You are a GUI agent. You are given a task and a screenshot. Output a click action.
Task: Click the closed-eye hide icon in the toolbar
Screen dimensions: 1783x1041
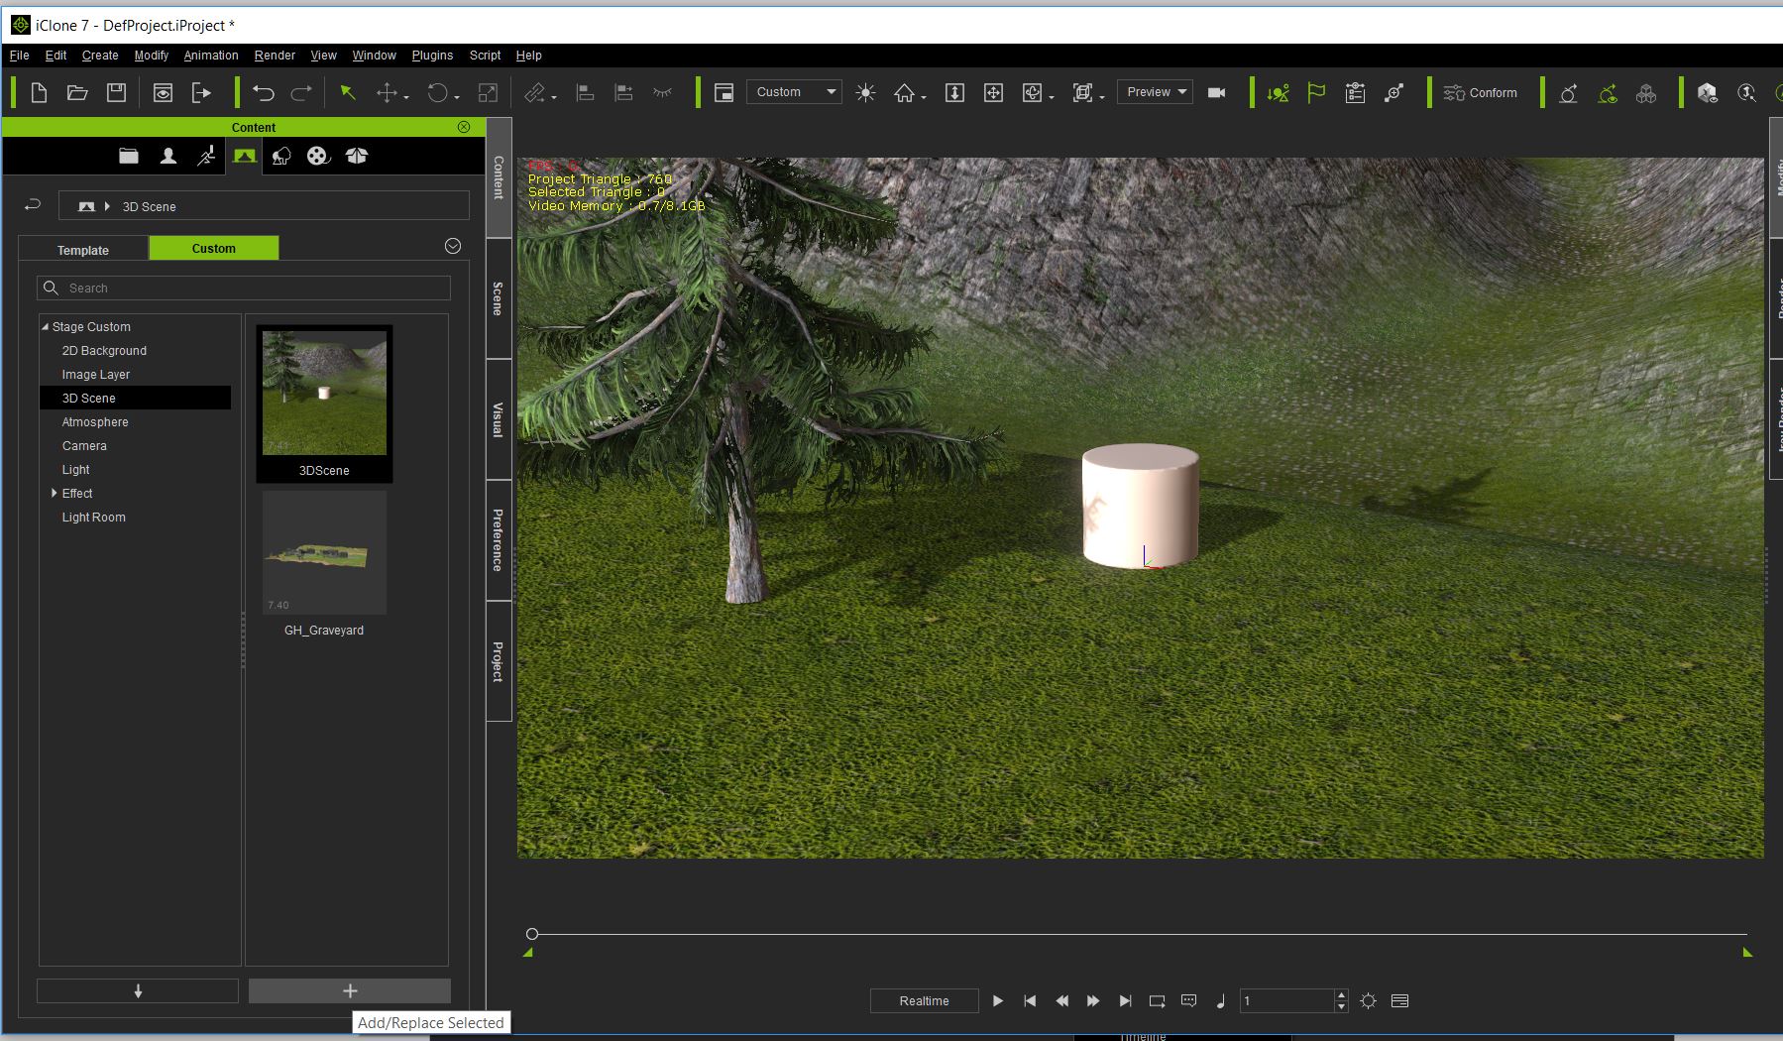(663, 93)
